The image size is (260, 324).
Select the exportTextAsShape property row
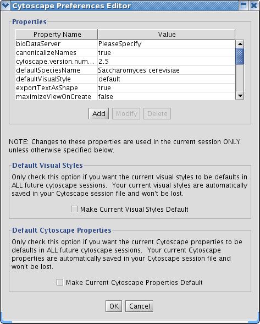125,88
